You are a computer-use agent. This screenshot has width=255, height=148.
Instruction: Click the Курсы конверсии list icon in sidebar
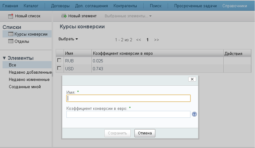point(11,34)
